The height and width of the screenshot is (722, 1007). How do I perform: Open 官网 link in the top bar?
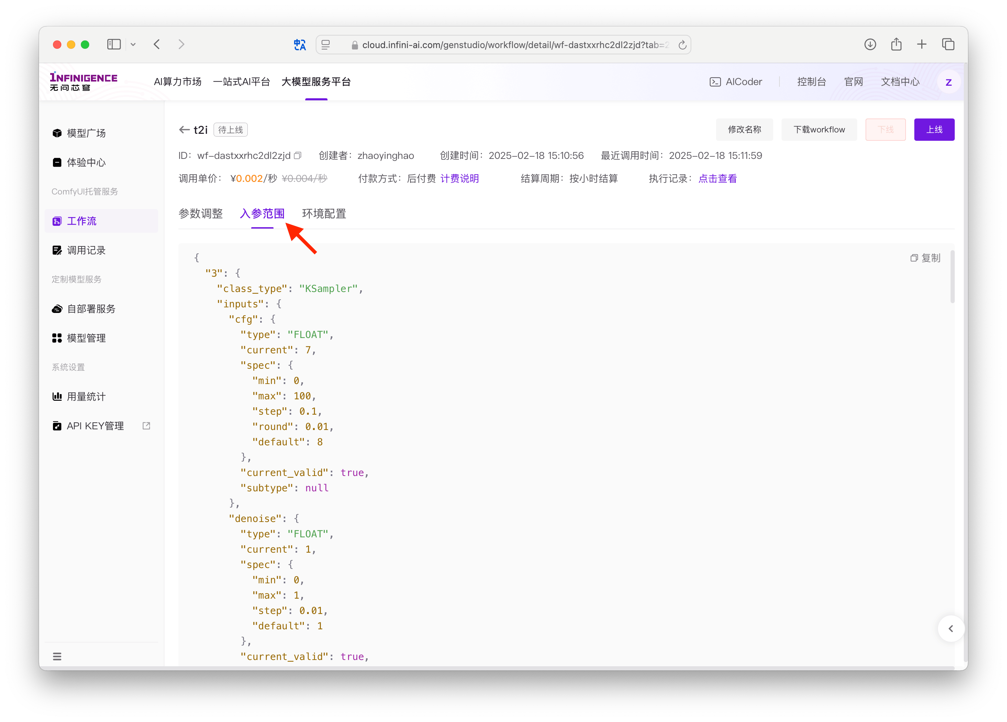point(853,82)
